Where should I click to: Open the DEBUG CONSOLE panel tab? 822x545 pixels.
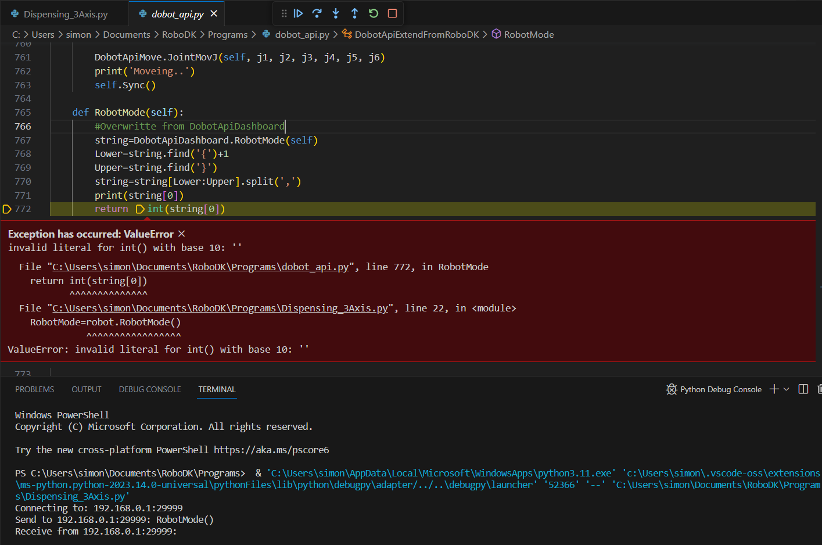click(150, 389)
